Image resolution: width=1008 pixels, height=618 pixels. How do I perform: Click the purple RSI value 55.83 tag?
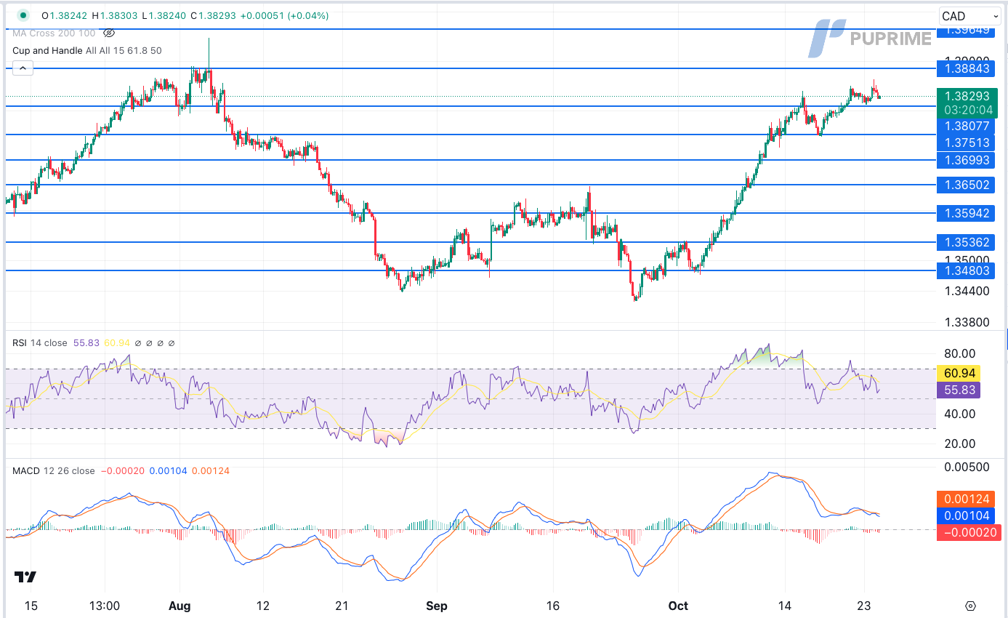click(x=959, y=390)
